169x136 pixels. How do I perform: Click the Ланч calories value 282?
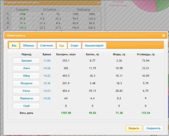[66, 68]
